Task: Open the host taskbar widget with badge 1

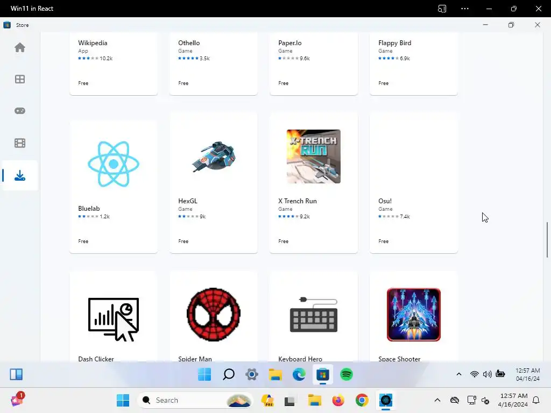Action: tap(17, 399)
